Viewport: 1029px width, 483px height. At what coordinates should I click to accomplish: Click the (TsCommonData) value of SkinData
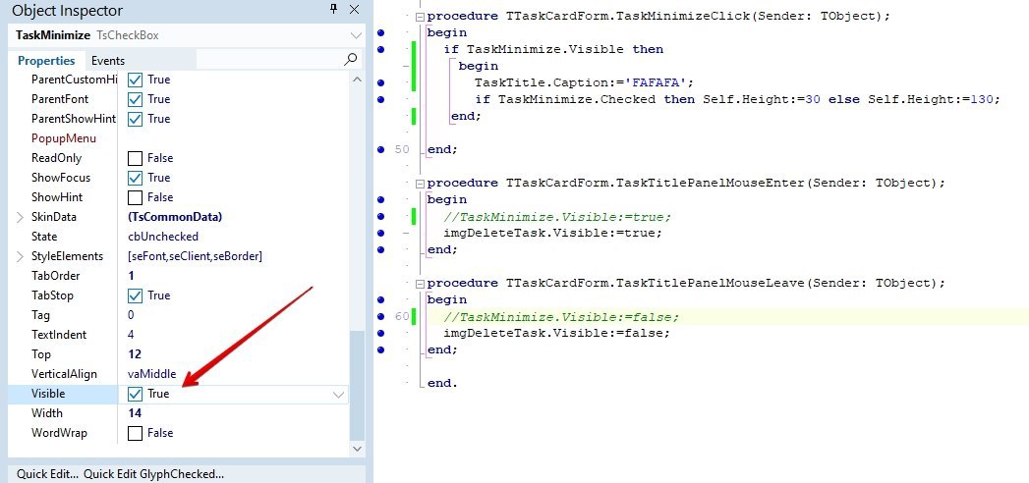pos(175,217)
